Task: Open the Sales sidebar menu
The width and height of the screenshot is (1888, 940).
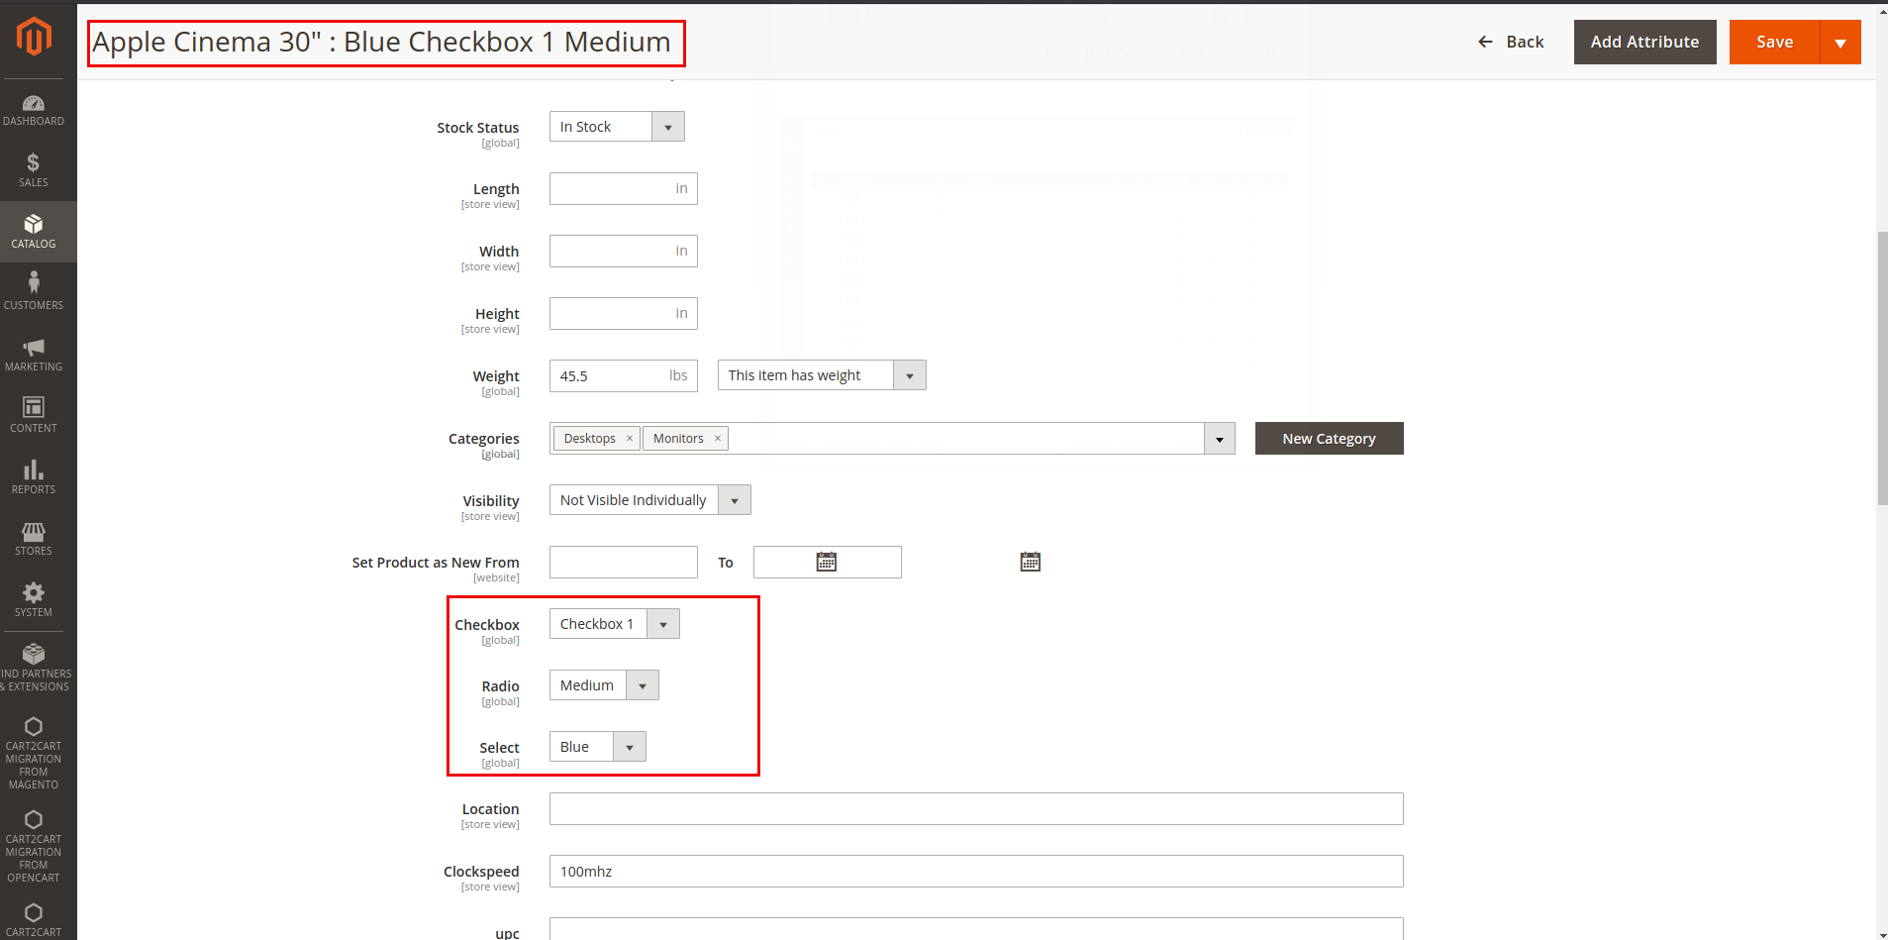Action: 34,170
